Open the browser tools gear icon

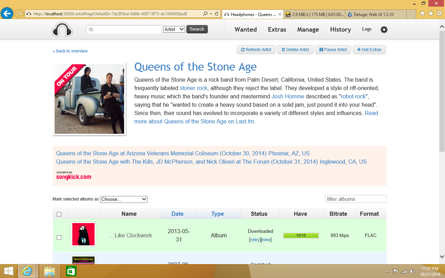click(439, 14)
